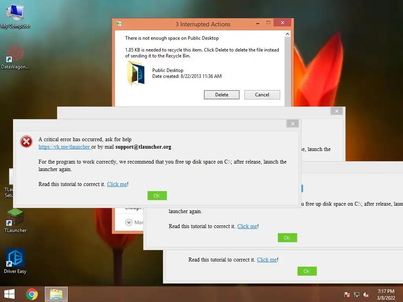Click the support@tlauncher.org email text
This screenshot has height=302, width=403.
point(143,147)
